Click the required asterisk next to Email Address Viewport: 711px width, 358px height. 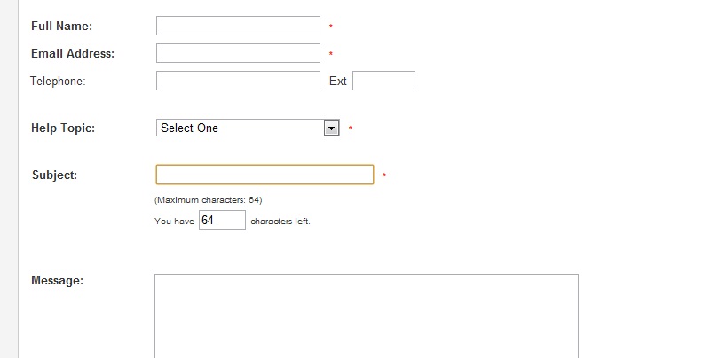click(x=331, y=54)
